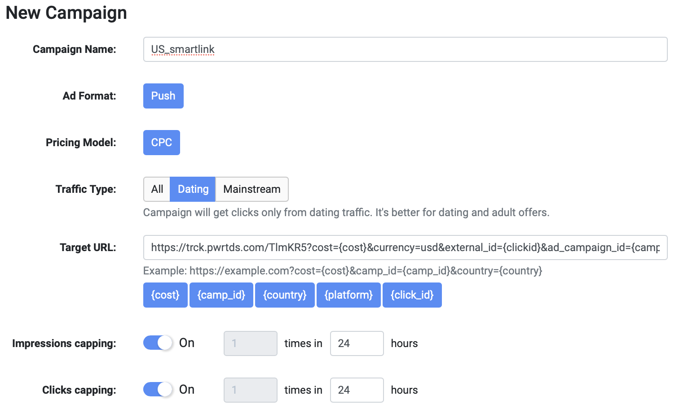This screenshot has height=417, width=688.
Task: Click the Impressions capping hours field
Action: pyautogui.click(x=357, y=343)
